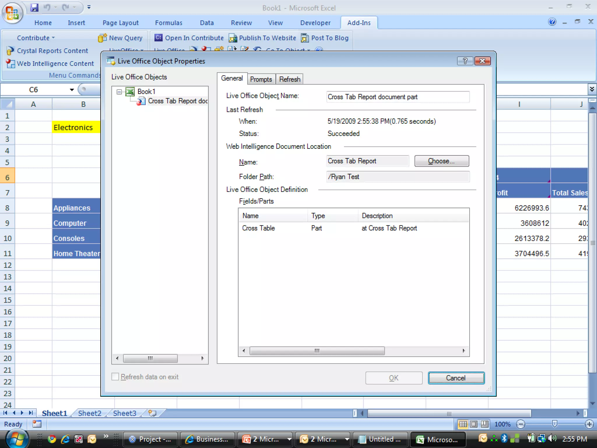Click Publish To Website
This screenshot has width=597, height=448.
point(262,38)
